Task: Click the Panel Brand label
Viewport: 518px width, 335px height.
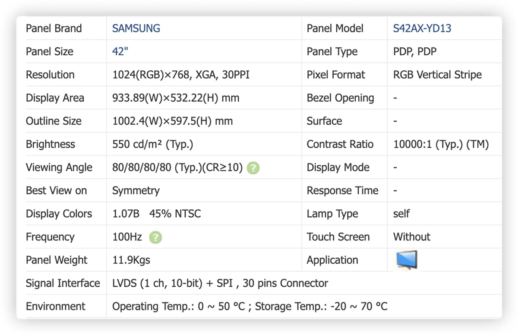Action: pyautogui.click(x=54, y=28)
